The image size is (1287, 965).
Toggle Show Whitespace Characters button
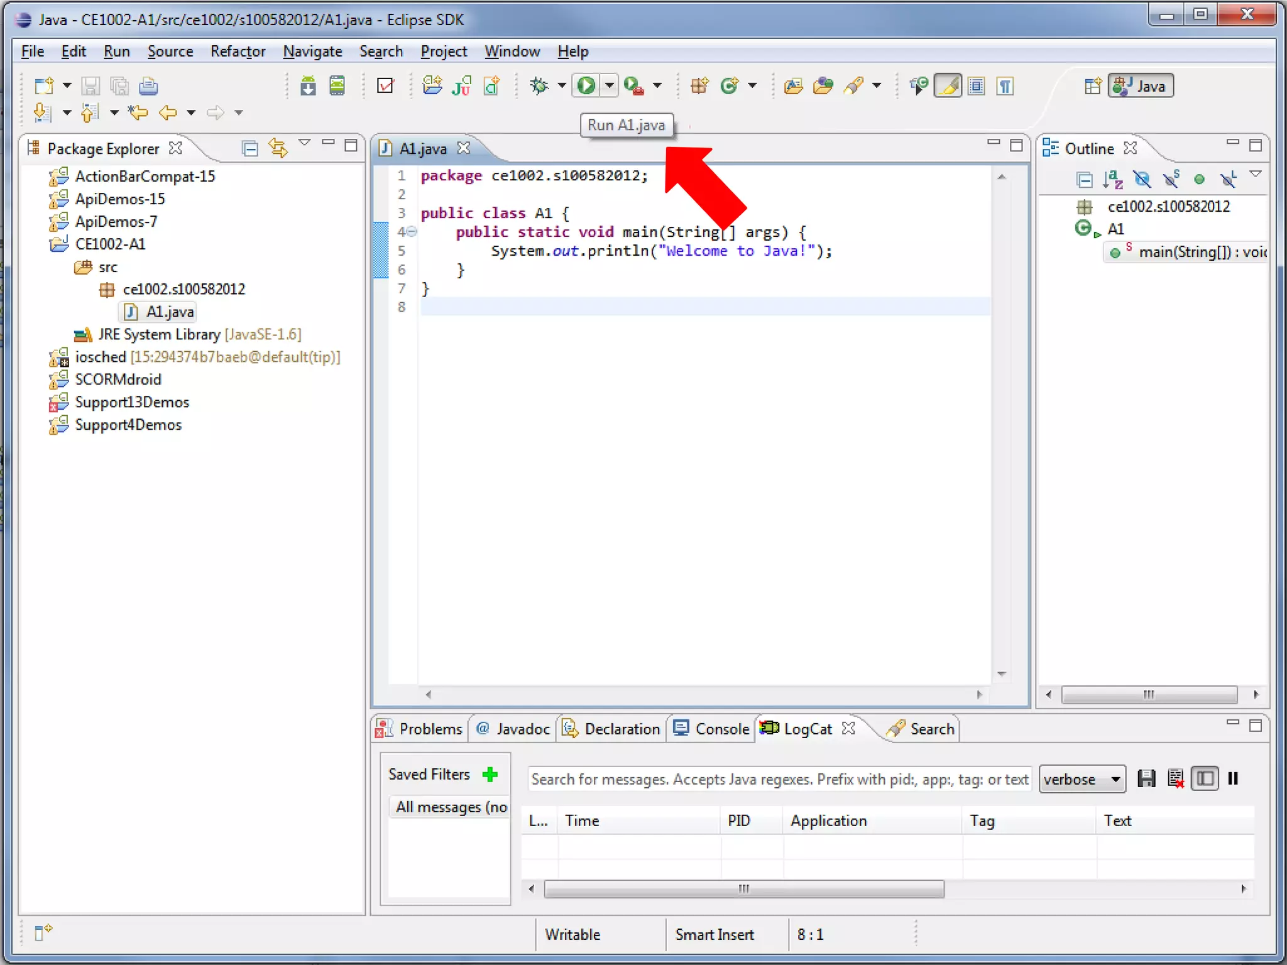pos(1005,85)
